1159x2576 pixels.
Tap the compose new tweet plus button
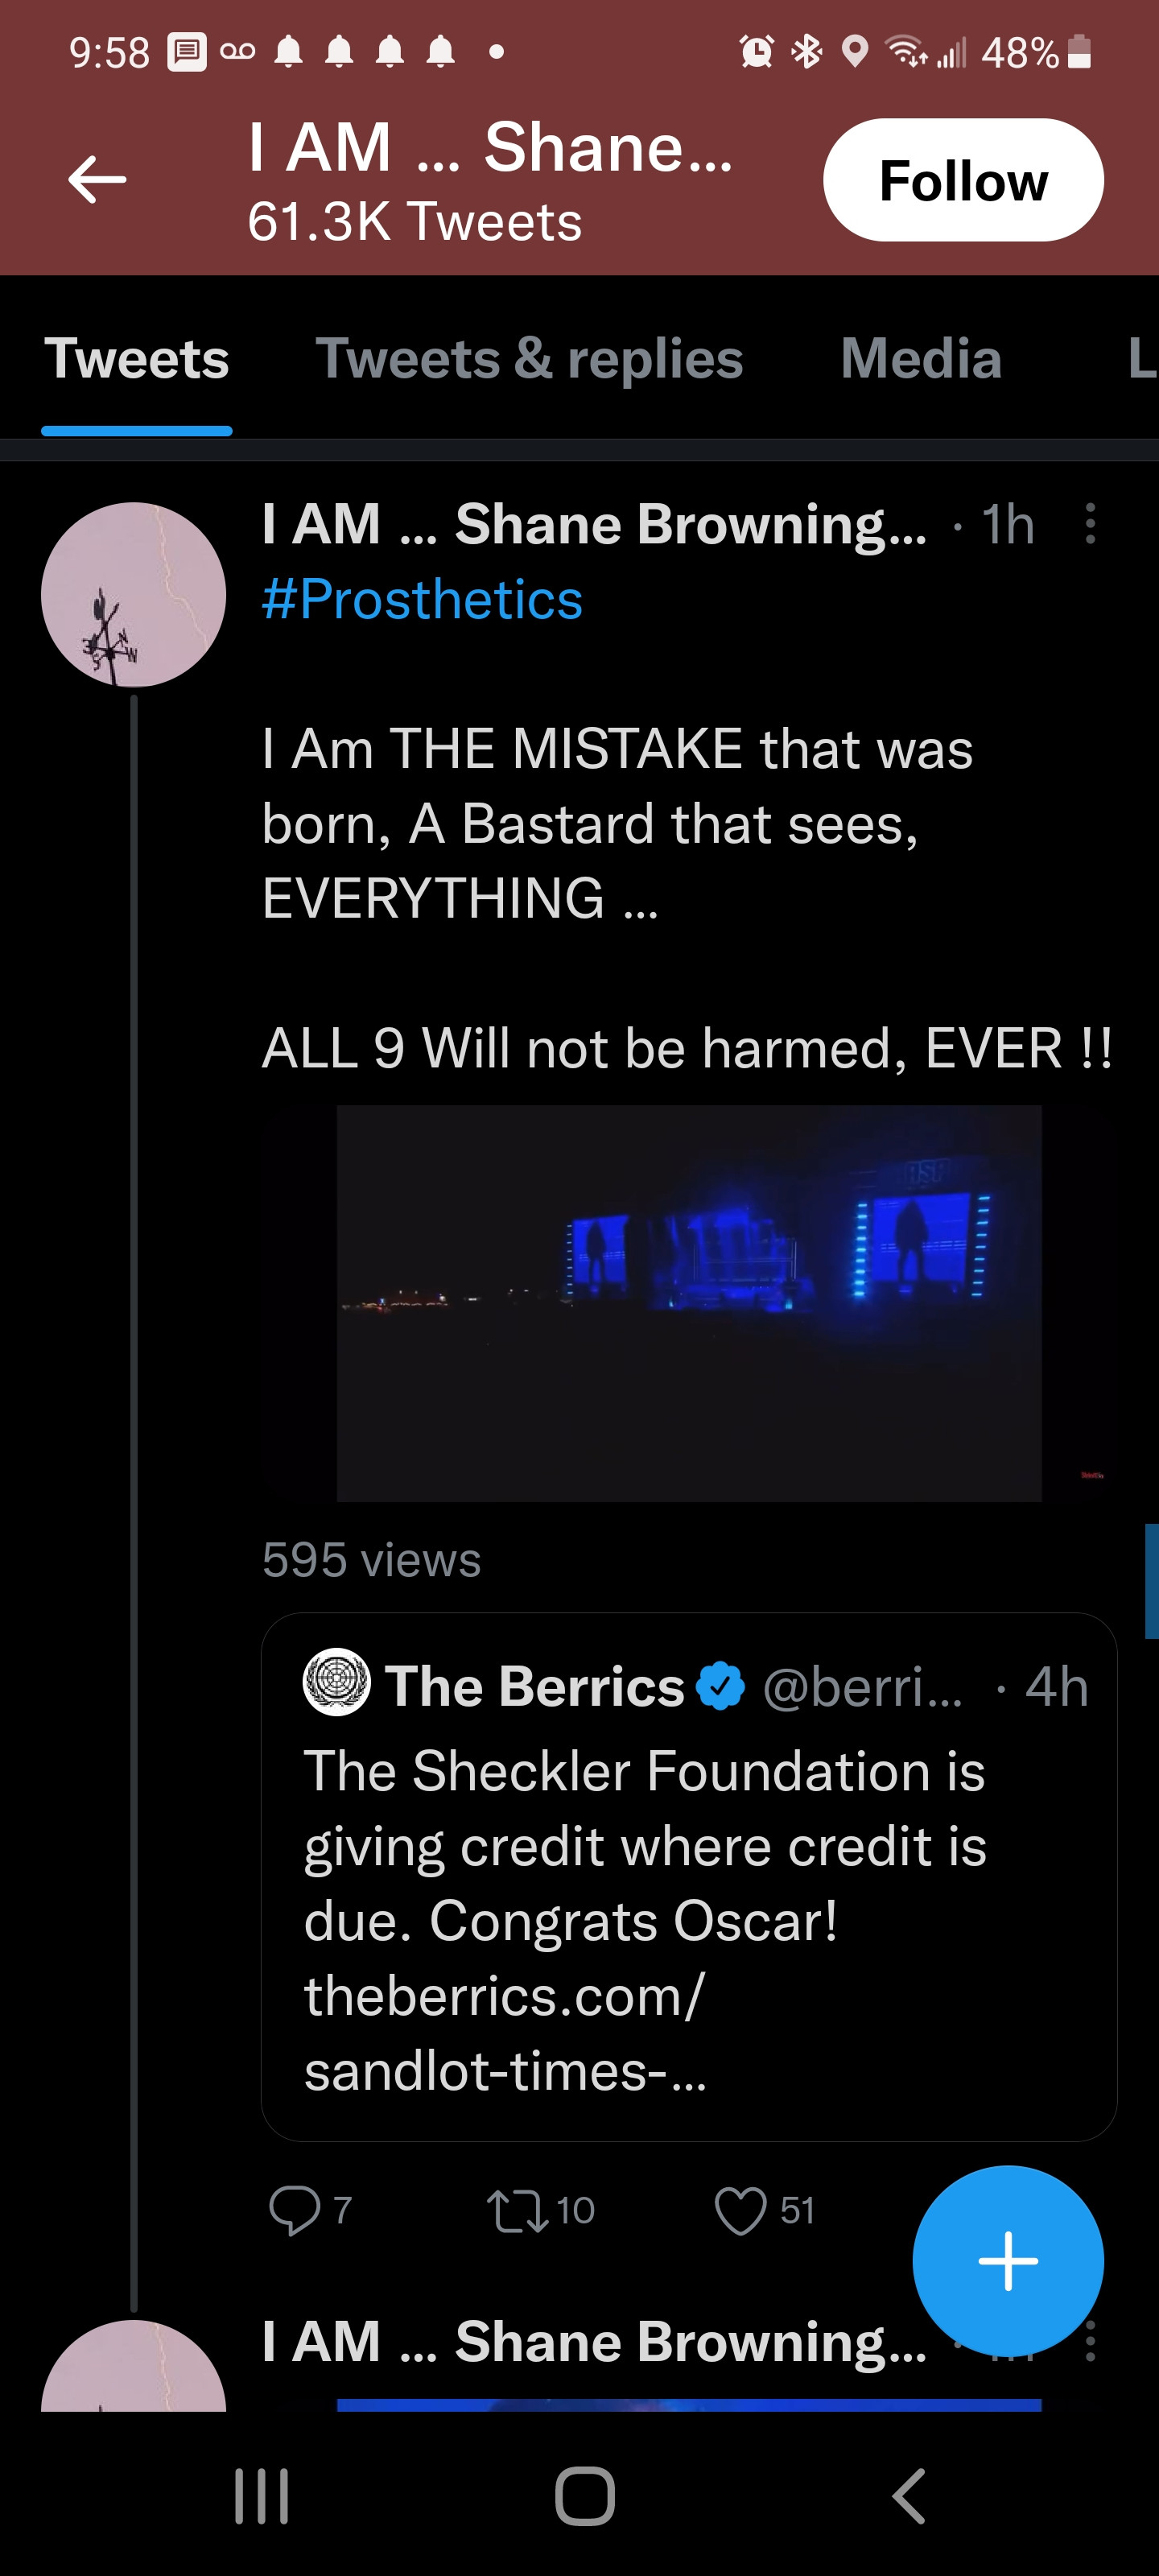coord(1007,2260)
